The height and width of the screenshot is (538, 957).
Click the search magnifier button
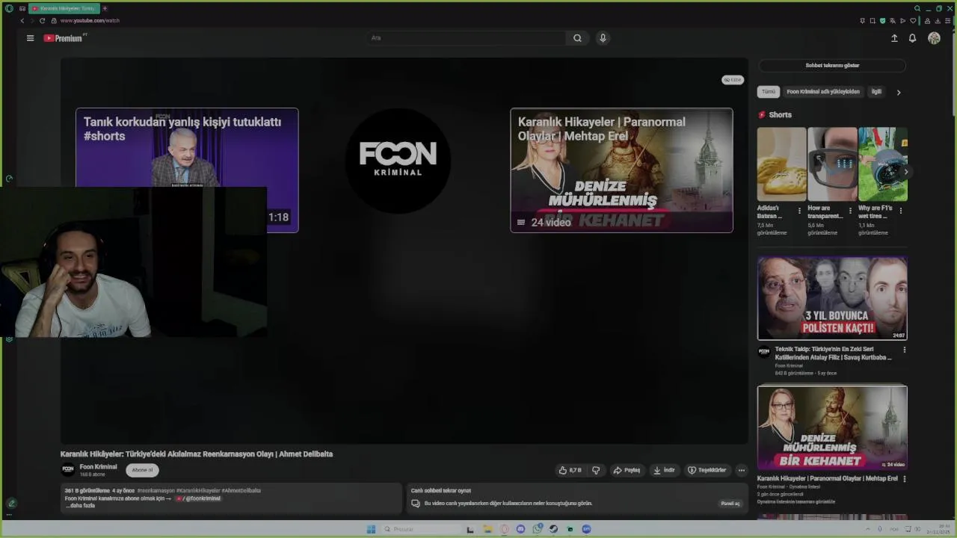577,38
